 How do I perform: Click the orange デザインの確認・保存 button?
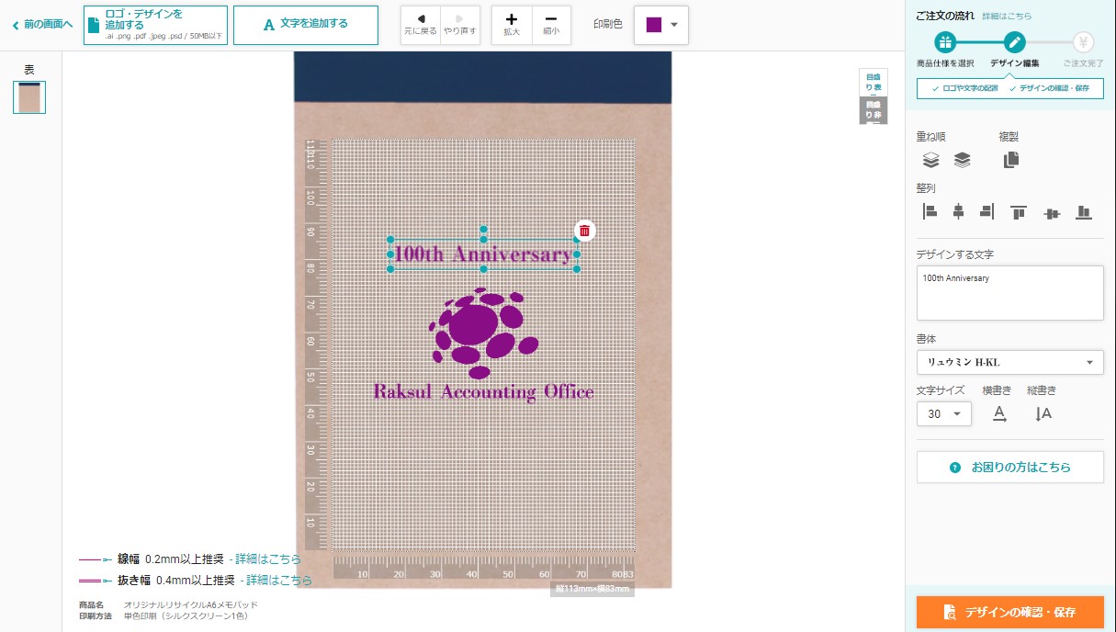pos(1010,612)
